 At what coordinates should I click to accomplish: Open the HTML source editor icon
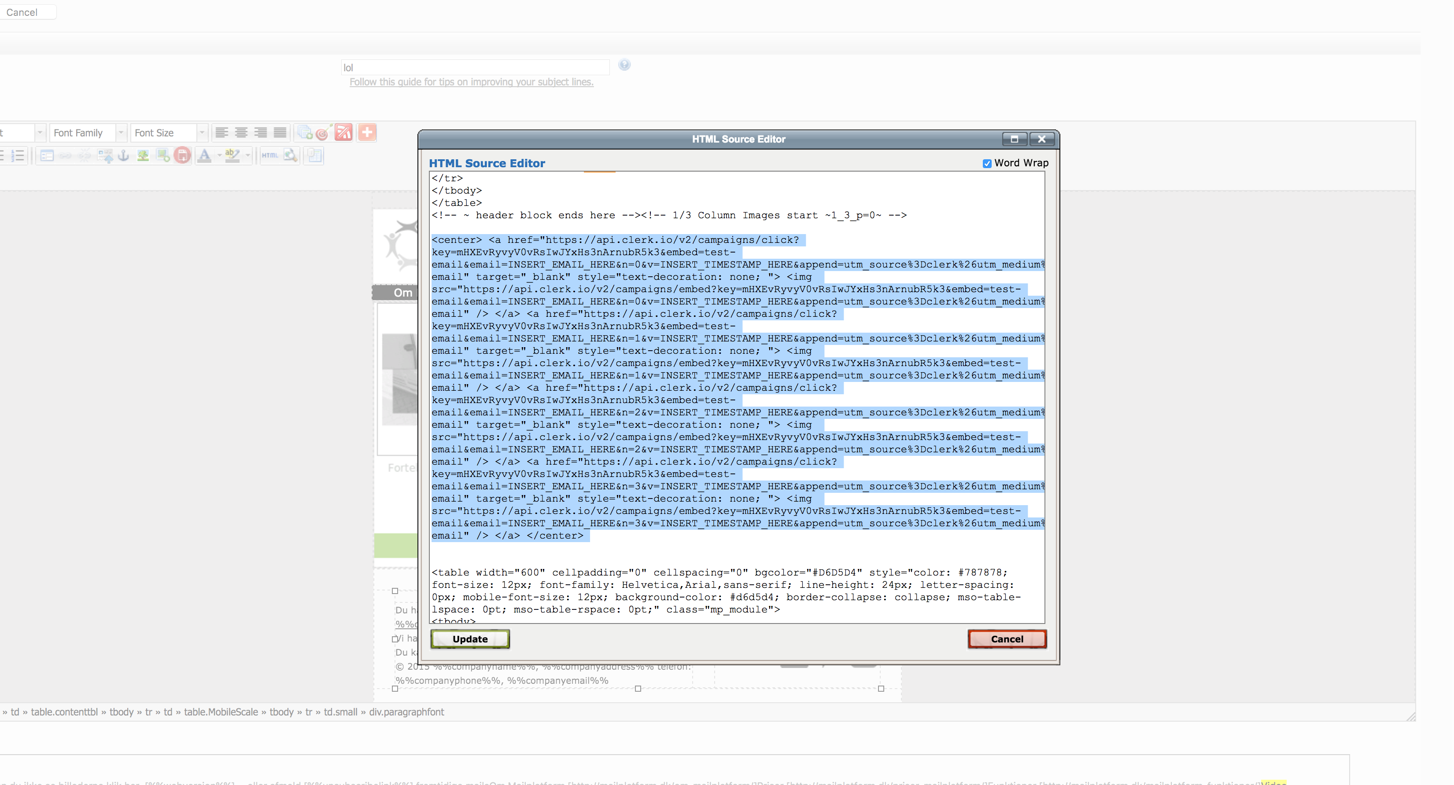[x=270, y=156]
